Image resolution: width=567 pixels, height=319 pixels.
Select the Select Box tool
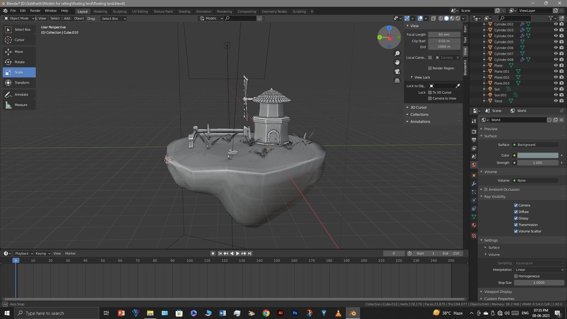coord(19,30)
